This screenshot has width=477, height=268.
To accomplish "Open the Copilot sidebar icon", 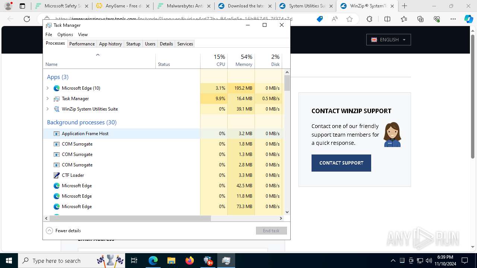I will [x=469, y=19].
